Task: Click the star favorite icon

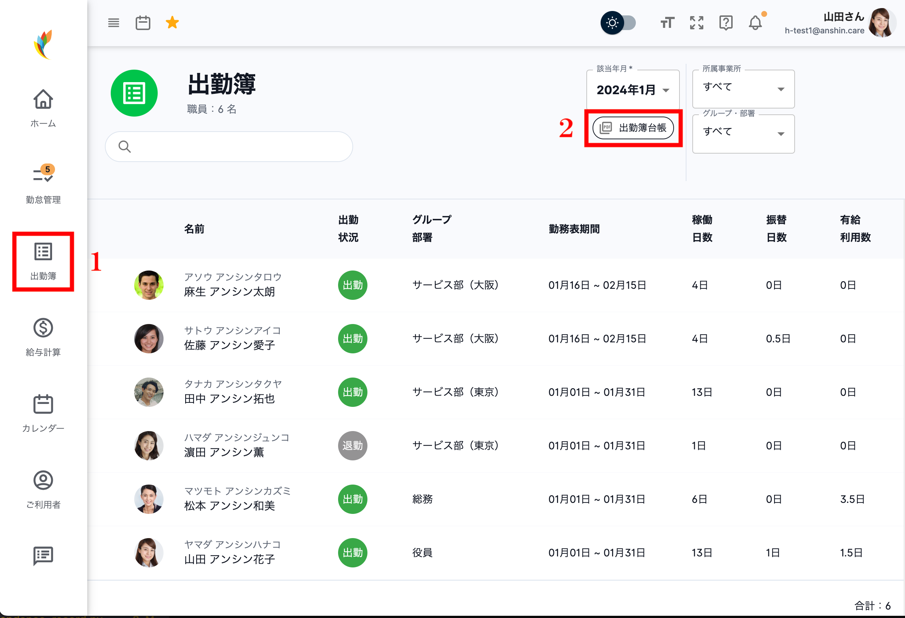Action: [172, 22]
